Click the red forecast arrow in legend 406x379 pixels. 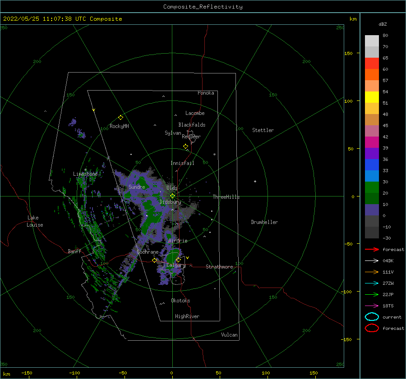(372, 249)
